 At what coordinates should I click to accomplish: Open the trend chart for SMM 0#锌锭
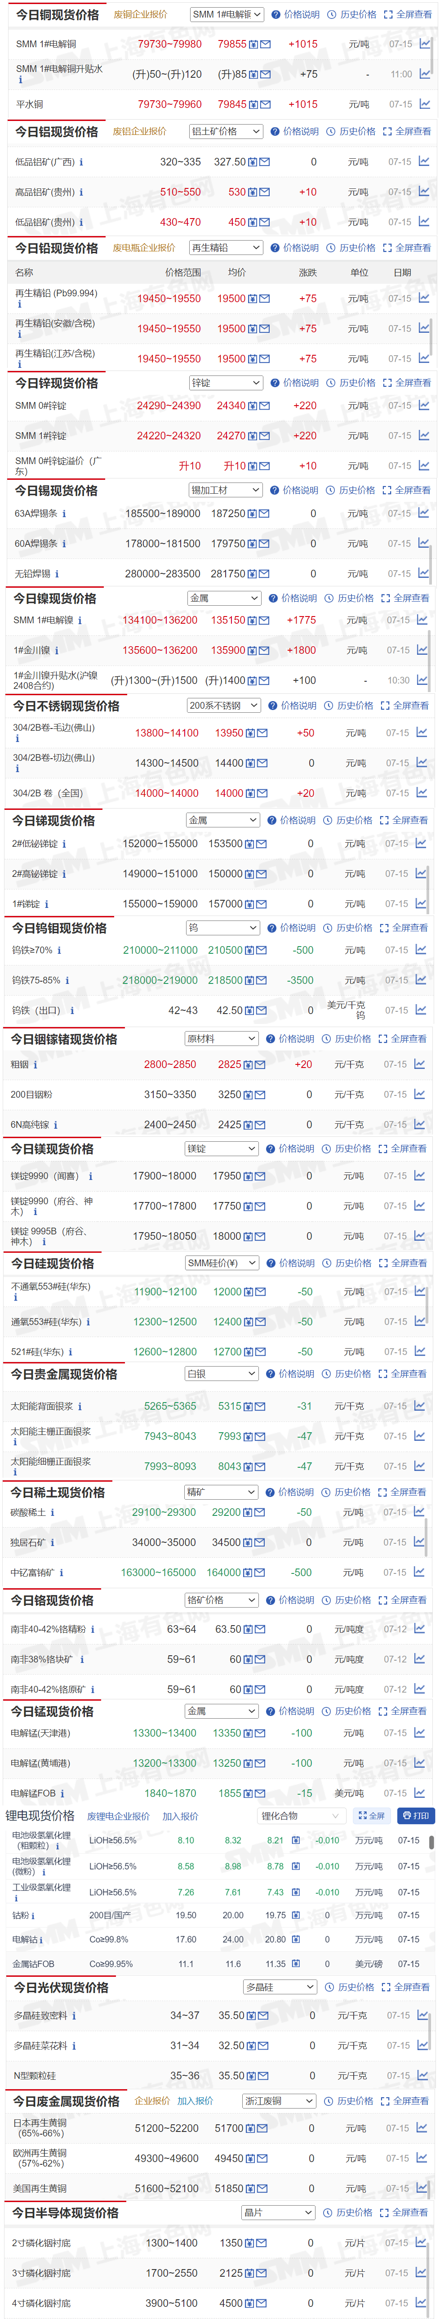point(424,406)
